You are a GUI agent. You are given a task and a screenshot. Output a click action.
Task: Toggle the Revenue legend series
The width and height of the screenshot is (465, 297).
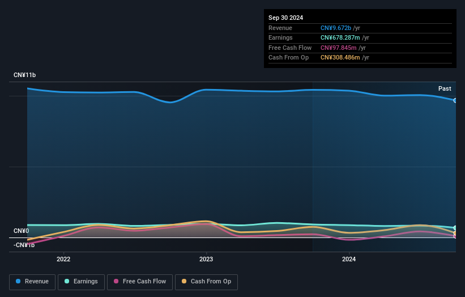click(x=32, y=282)
